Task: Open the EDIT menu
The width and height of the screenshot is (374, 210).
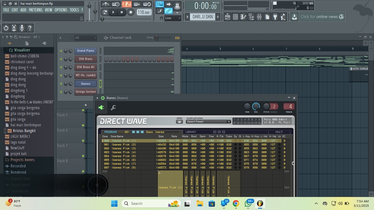Action: (15, 10)
